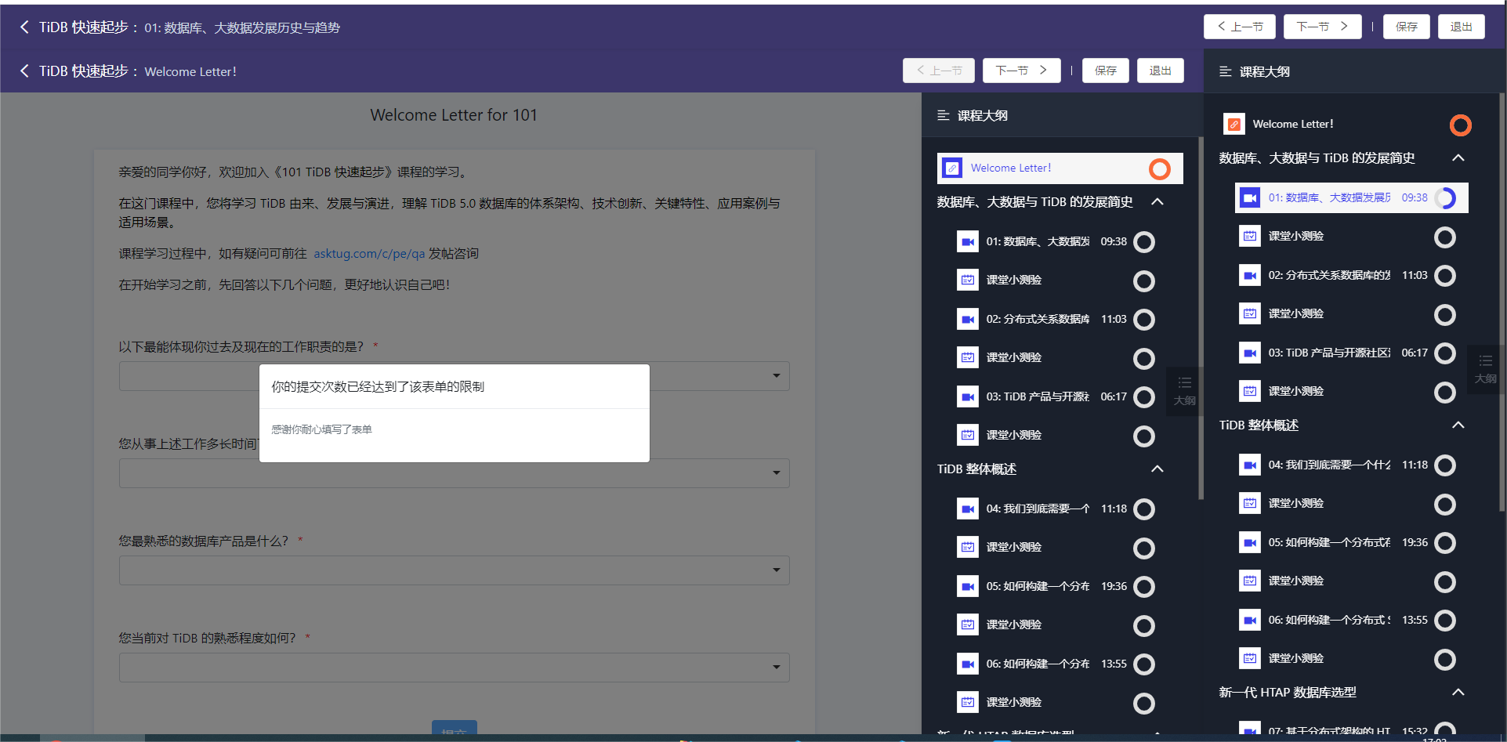Viewport: 1507px width, 742px height.
Task: Click the video icon for lesson 06 in the background outline
Action: coord(1250,620)
